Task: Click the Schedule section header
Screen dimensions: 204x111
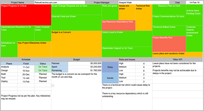Action: pyautogui.click(x=26, y=59)
